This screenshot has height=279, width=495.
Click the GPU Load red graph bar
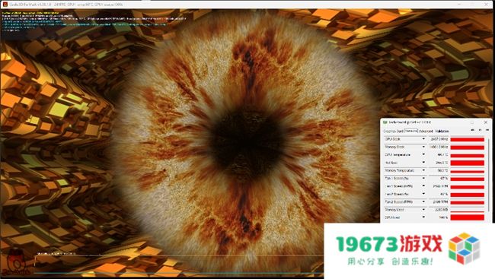coord(468,217)
